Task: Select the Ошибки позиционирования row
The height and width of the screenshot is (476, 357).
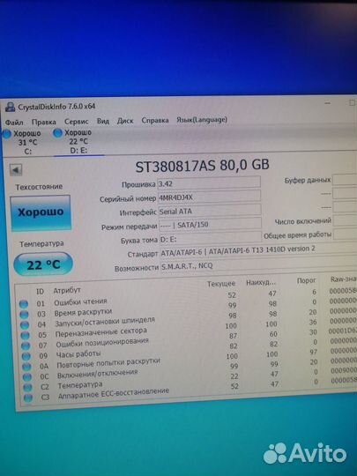Action: click(x=189, y=339)
